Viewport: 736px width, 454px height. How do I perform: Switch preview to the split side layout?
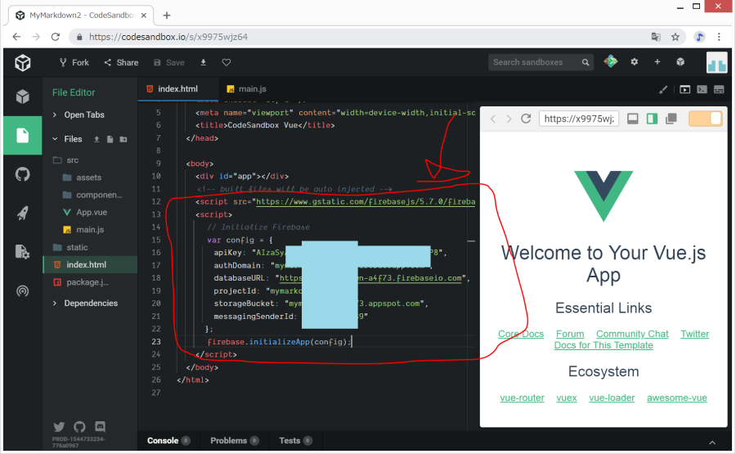tap(652, 119)
